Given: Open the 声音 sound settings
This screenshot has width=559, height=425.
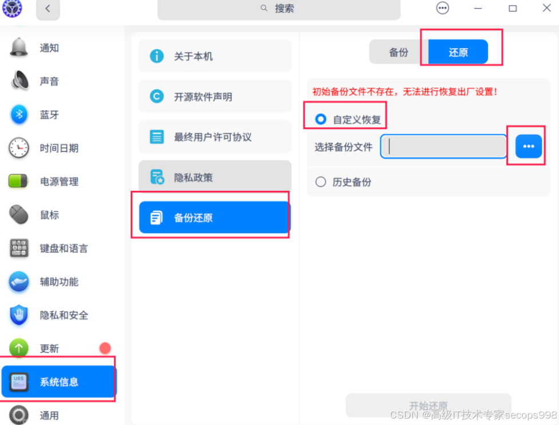Looking at the screenshot, I should (49, 81).
